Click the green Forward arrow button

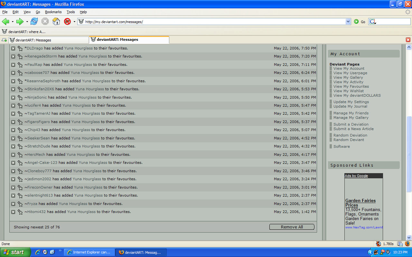pyautogui.click(x=20, y=22)
